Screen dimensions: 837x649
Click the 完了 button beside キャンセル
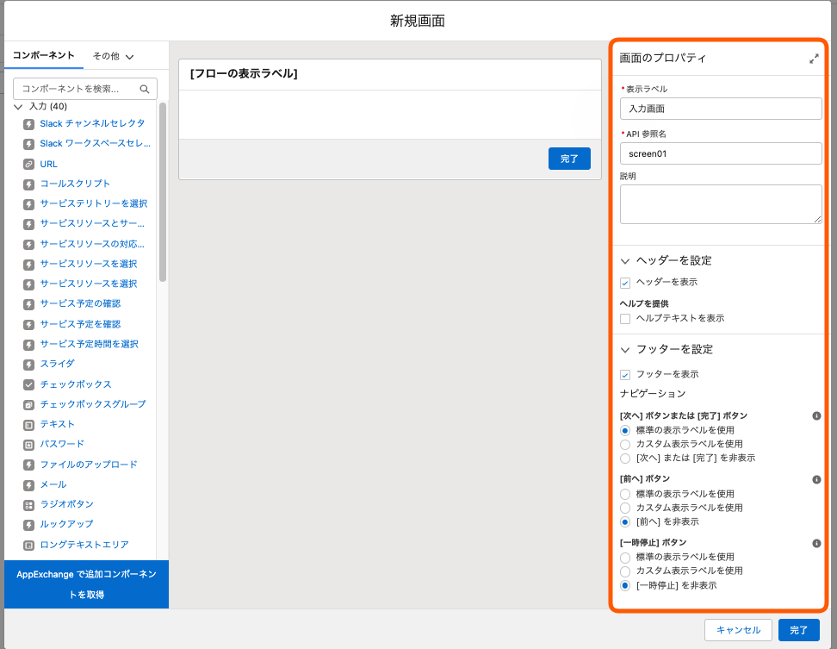798,630
